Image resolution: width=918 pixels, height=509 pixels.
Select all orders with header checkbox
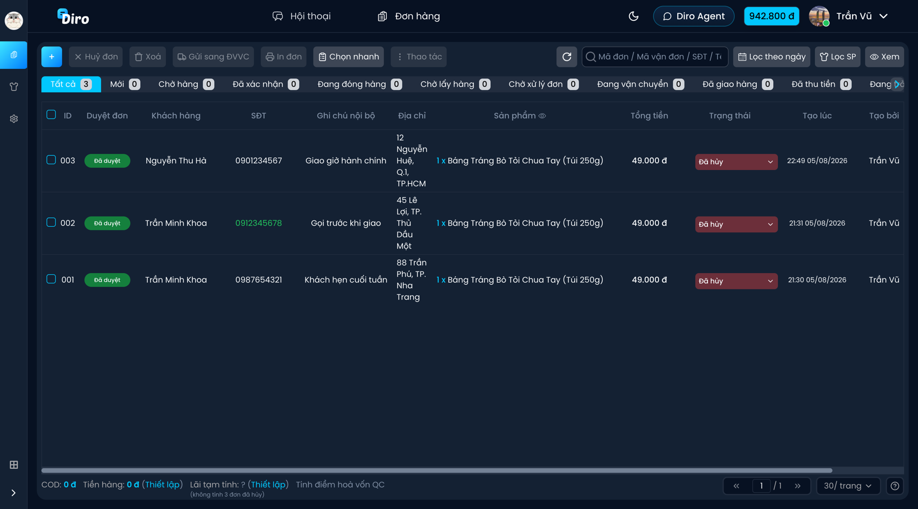tap(51, 115)
